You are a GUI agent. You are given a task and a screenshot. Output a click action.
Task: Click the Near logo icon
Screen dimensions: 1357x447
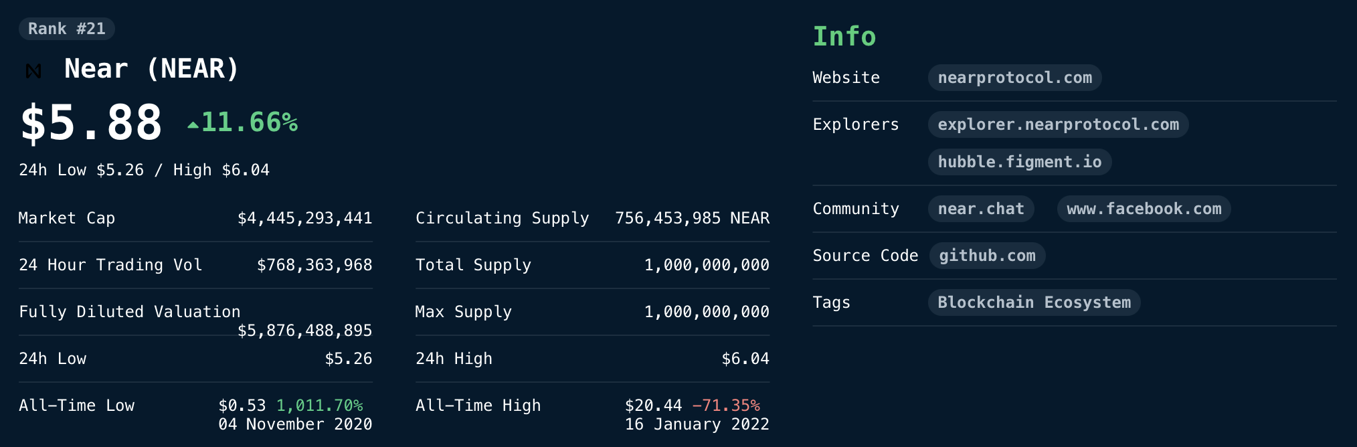pyautogui.click(x=33, y=70)
